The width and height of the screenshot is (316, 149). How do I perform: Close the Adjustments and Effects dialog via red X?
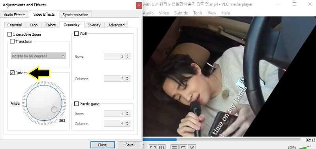[139, 6]
